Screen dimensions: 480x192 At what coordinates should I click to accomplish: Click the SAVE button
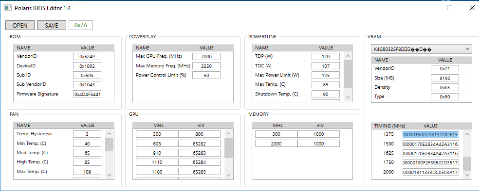(x=52, y=25)
